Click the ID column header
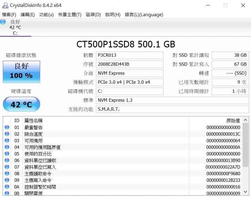251x198 pixels. pyautogui.click(x=17, y=121)
